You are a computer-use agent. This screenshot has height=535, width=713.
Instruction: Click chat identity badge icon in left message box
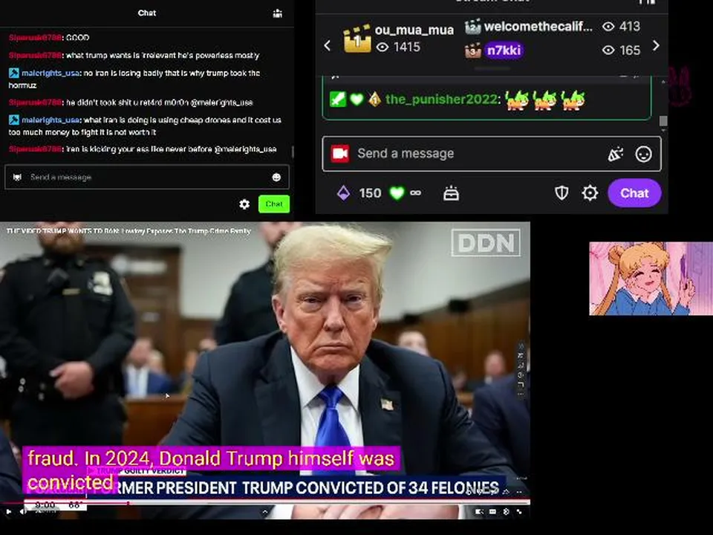(17, 177)
